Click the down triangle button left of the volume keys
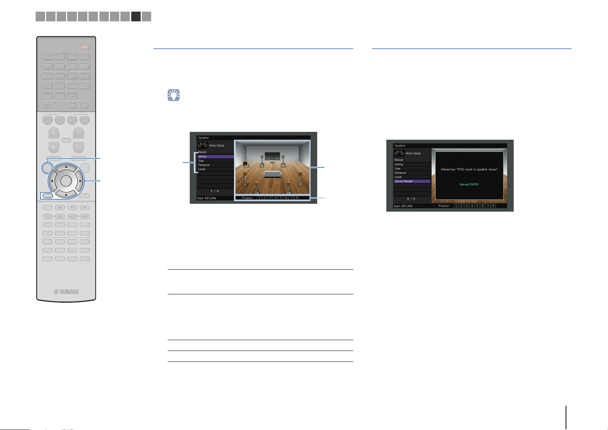Screen dimensions: 608x430 [54, 147]
